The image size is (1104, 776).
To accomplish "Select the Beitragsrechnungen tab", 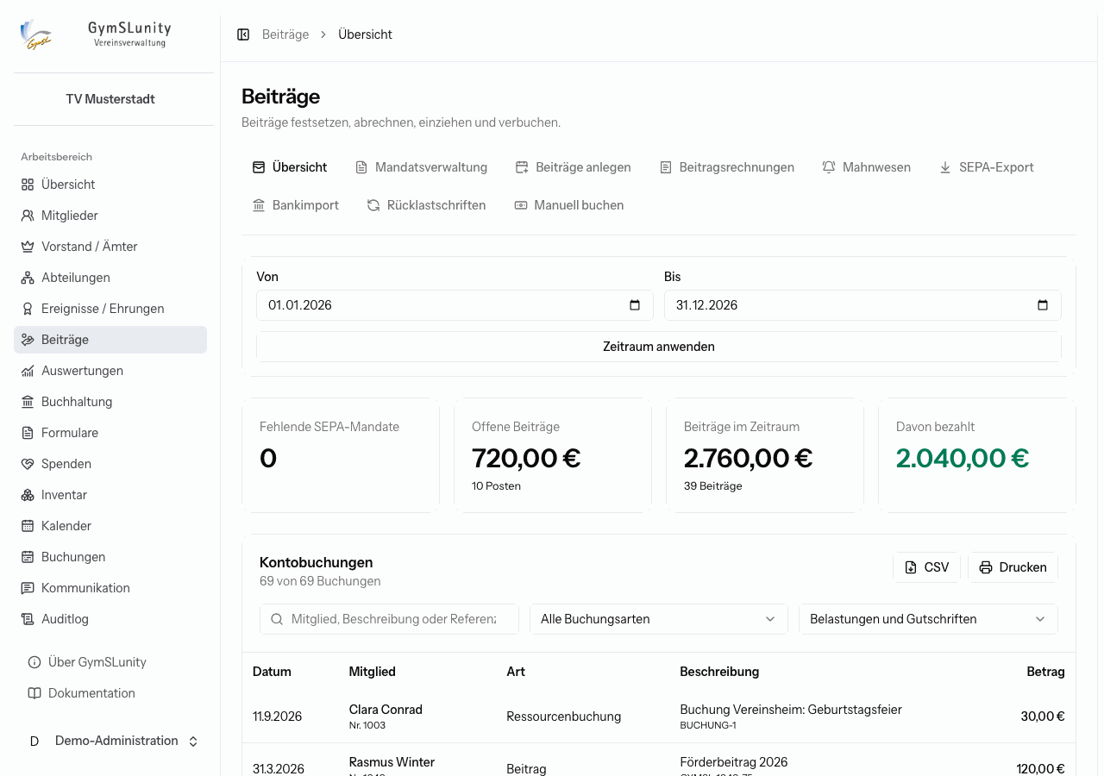I will click(726, 167).
